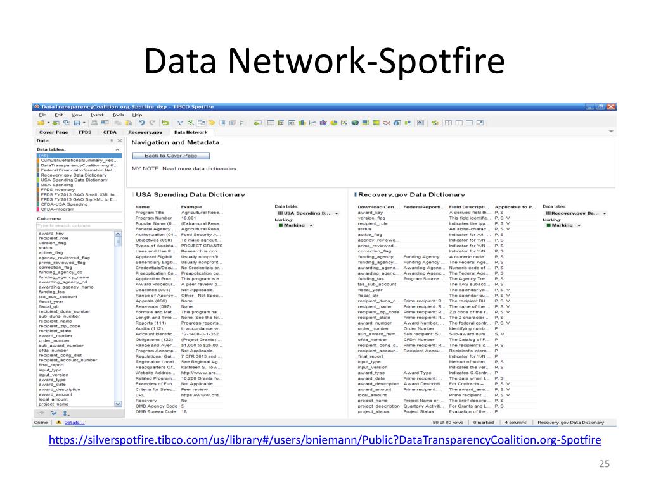Click the Open file folder icon
This screenshot has height=486, width=649.
(41, 123)
